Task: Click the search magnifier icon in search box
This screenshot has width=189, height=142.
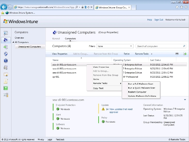Action: (184, 46)
